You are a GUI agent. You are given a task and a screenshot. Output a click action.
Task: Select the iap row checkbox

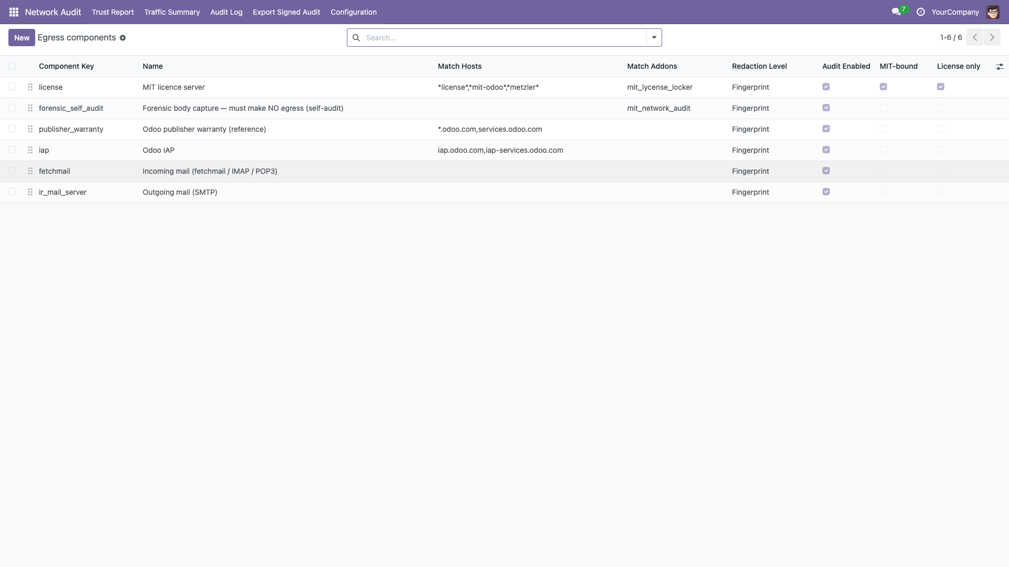pos(12,150)
